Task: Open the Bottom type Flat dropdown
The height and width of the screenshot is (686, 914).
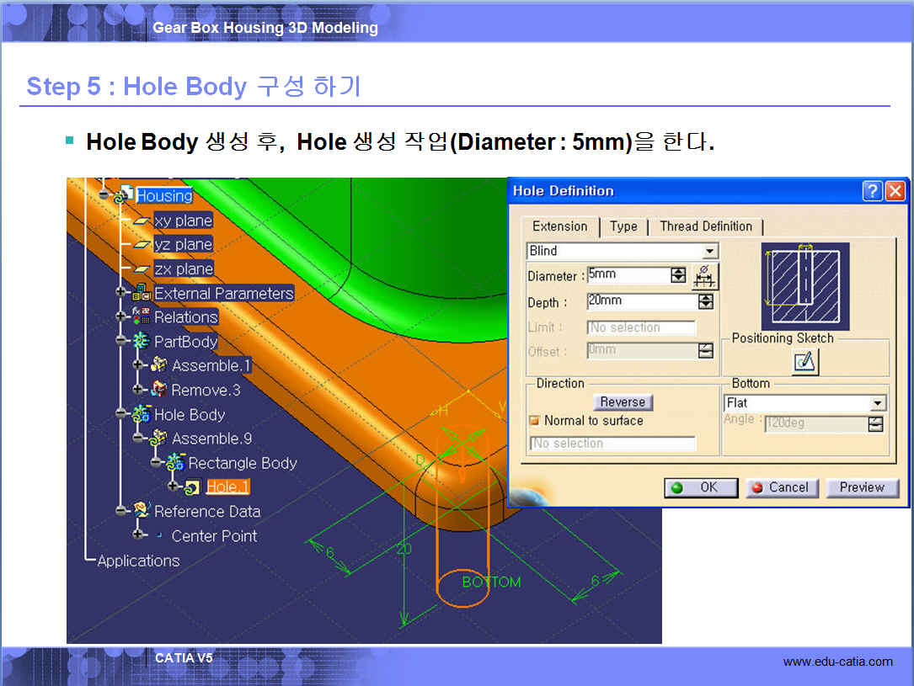Action: click(x=878, y=403)
